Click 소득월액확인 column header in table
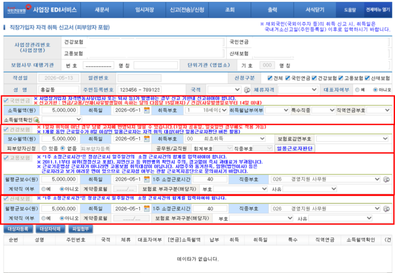 361,240
